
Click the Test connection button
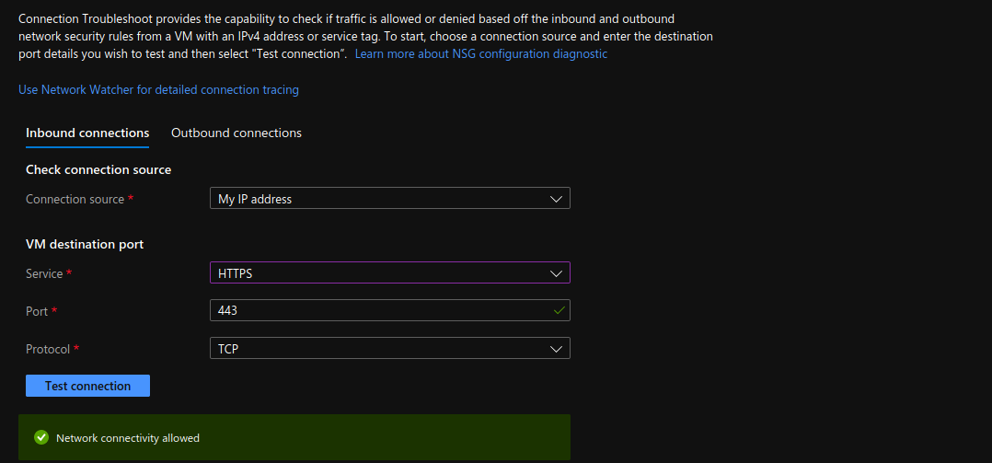coord(88,386)
